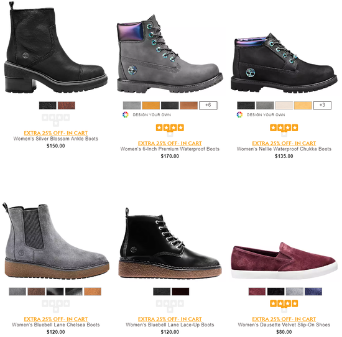
Task: Click empty star rating under Bluebell Lane Chelsea
Action: 56,306
